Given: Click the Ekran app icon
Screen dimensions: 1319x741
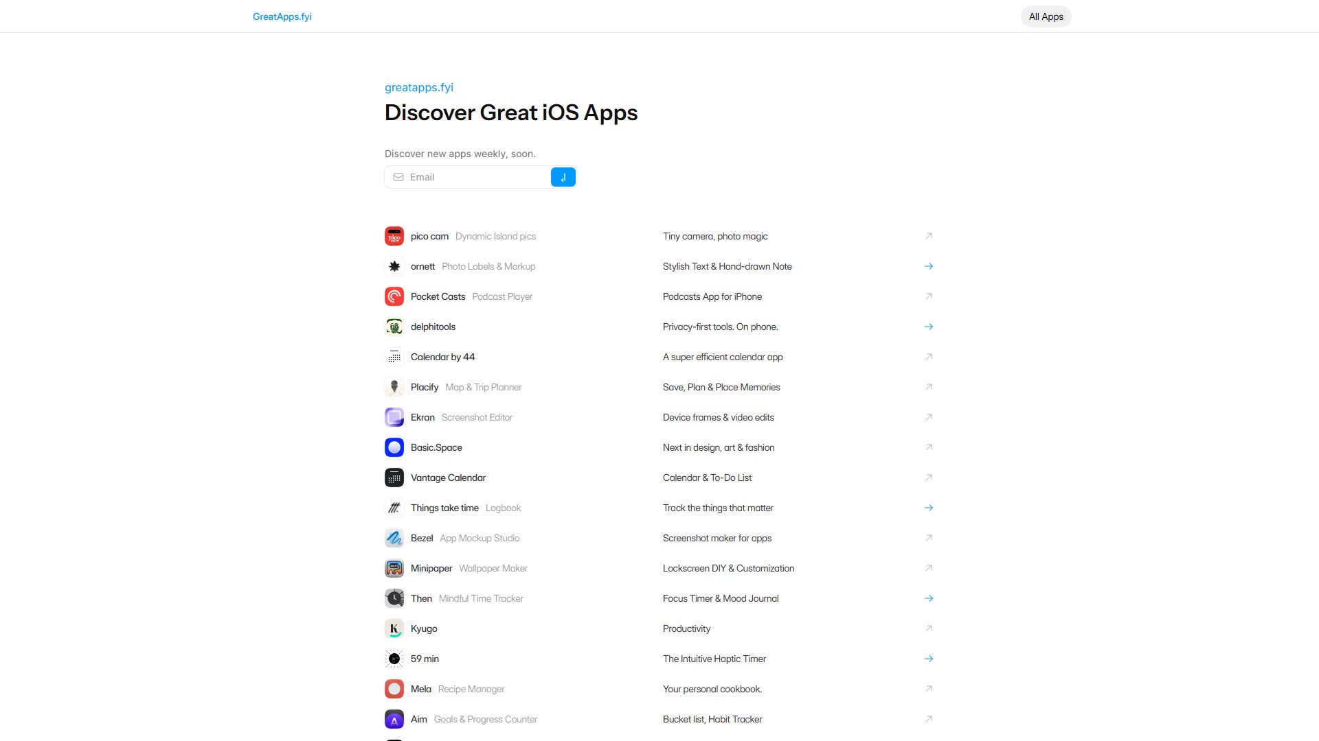Looking at the screenshot, I should click(394, 417).
